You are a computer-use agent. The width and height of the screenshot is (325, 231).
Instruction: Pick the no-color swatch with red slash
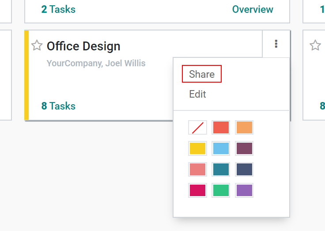tap(197, 128)
